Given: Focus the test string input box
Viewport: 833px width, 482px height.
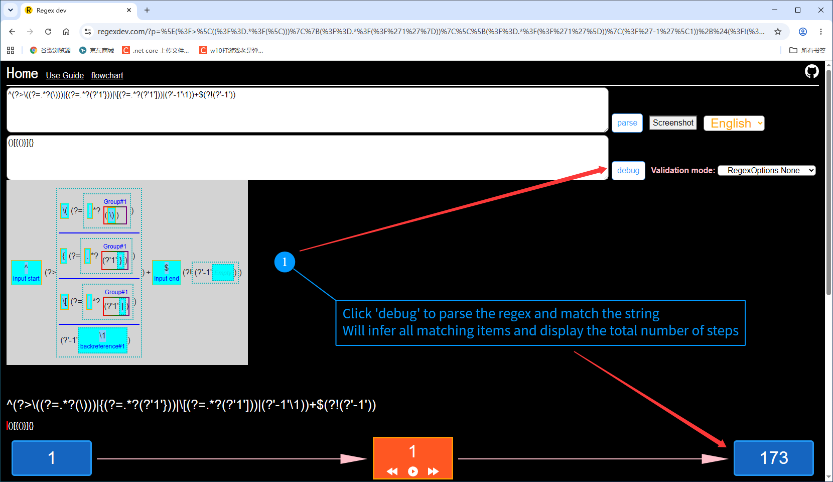Looking at the screenshot, I should (308, 158).
